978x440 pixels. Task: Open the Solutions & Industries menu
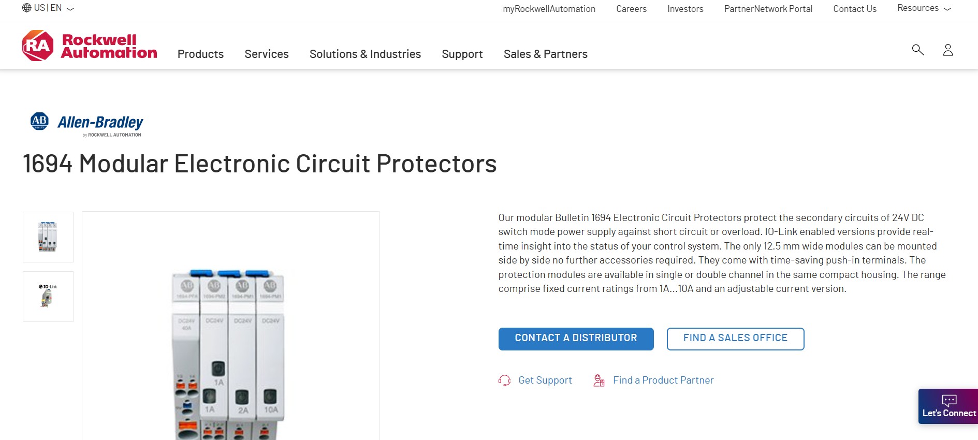coord(365,54)
